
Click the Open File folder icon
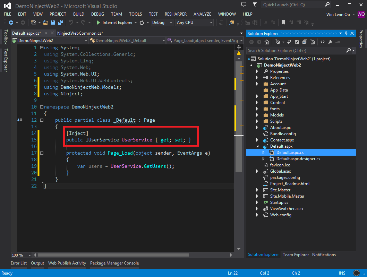[x=45, y=23]
